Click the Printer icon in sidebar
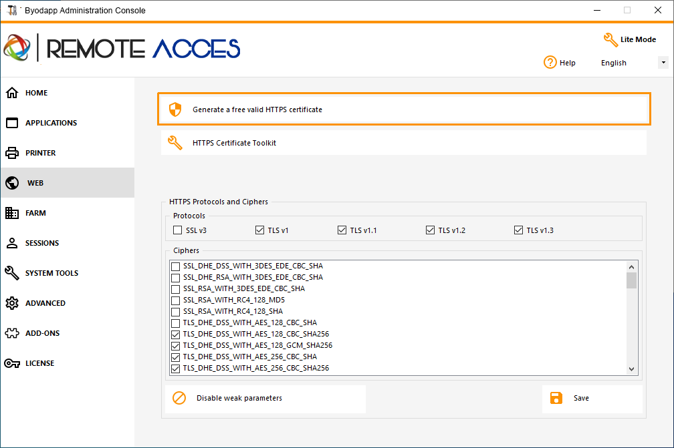This screenshot has width=674, height=448. click(12, 153)
